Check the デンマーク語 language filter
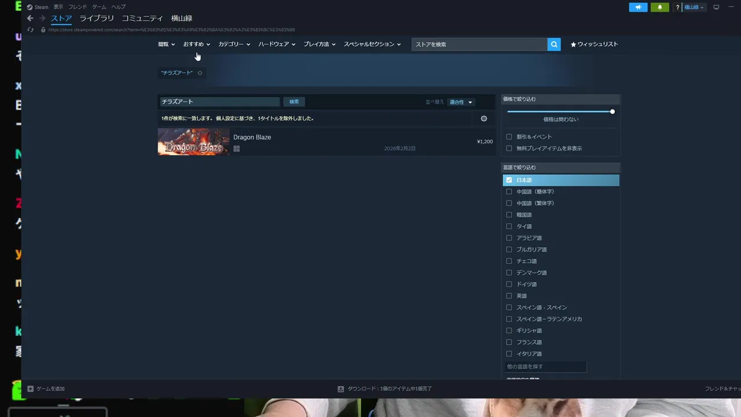 pos(509,273)
